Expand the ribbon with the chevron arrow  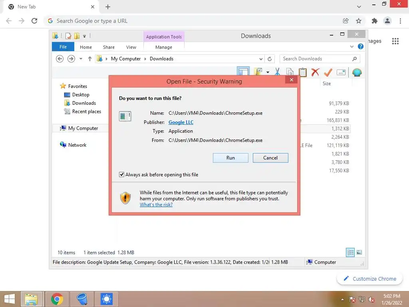click(351, 46)
